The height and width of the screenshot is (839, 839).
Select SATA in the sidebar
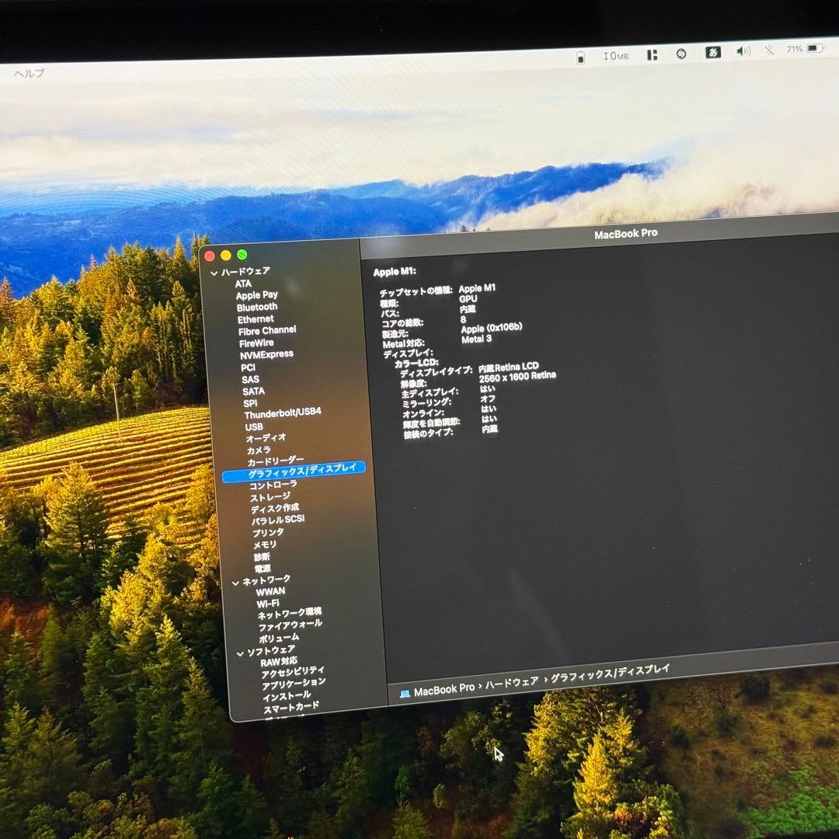coord(253,391)
